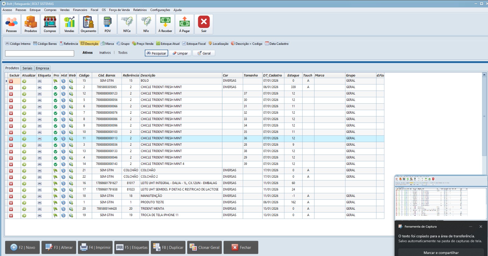Click the product search text field
The height and width of the screenshot is (256, 488).
[40, 53]
